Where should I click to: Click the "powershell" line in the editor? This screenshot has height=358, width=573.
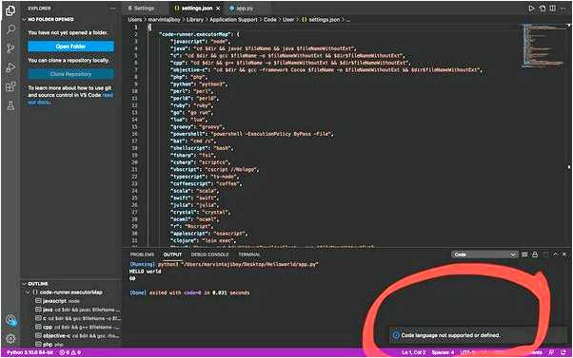click(x=252, y=134)
